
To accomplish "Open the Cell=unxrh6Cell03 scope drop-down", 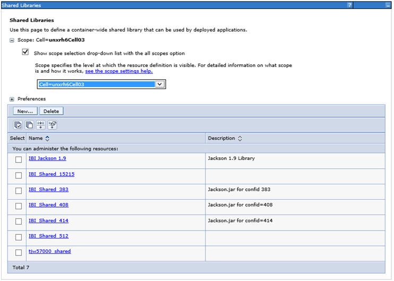I will click(159, 84).
